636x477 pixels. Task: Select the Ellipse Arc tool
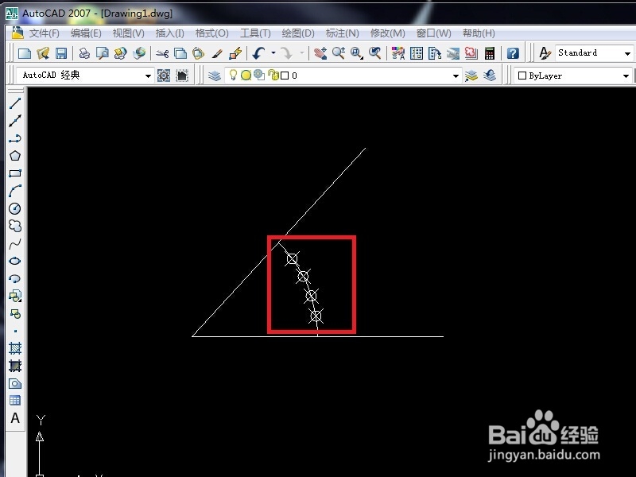(x=15, y=279)
